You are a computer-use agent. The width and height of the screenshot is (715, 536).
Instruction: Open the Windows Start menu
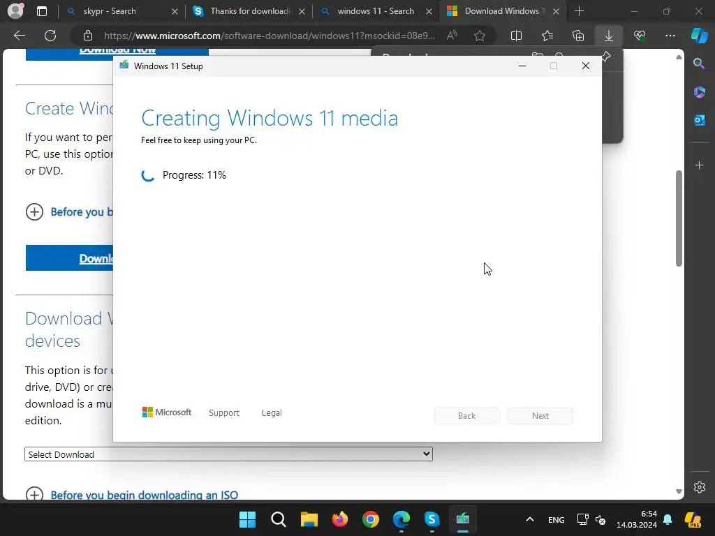tap(248, 519)
